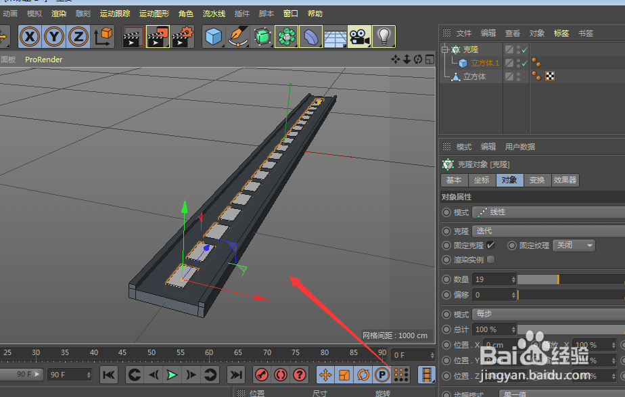Uncheck the 固定克隆 checkbox
The image size is (625, 397).
pos(490,244)
